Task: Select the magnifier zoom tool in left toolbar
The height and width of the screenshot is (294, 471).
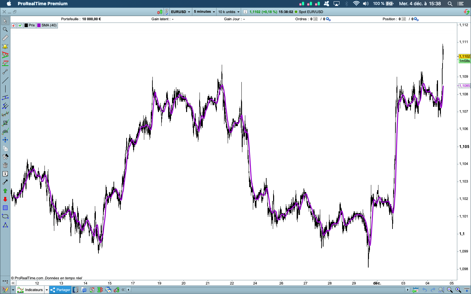Action: pyautogui.click(x=5, y=29)
